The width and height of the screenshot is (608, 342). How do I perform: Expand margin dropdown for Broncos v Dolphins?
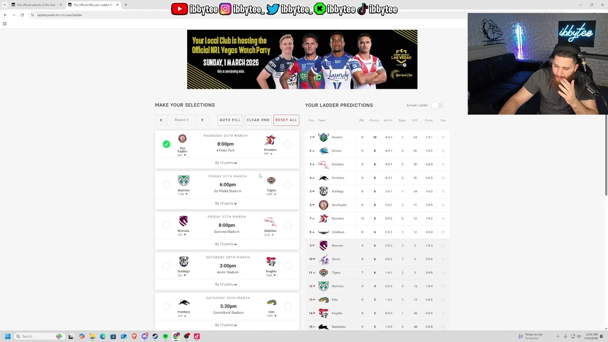(x=226, y=244)
